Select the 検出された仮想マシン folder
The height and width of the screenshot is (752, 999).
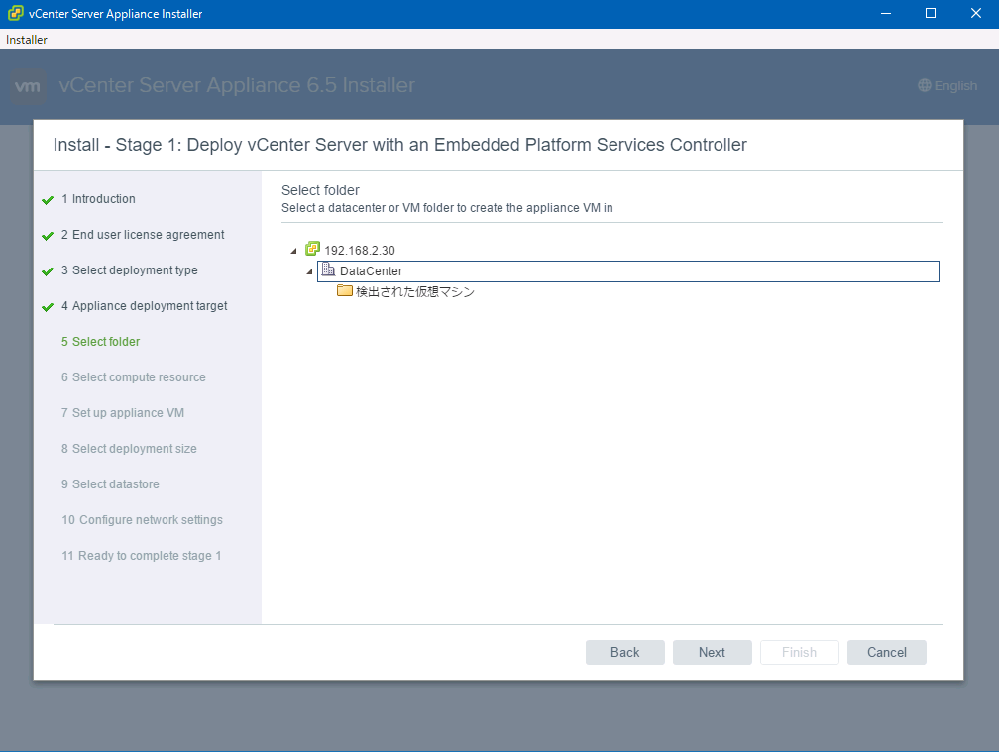coord(414,291)
